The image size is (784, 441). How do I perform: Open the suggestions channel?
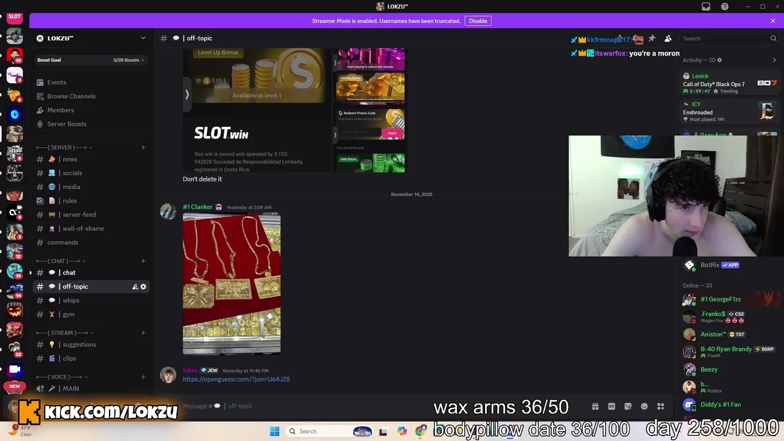coord(91,344)
